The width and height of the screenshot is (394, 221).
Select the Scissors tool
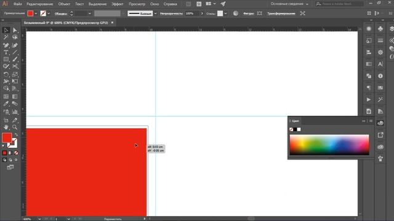pos(15,66)
